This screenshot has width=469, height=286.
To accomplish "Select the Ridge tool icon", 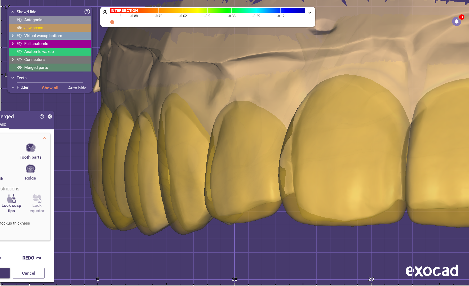I will 30,169.
